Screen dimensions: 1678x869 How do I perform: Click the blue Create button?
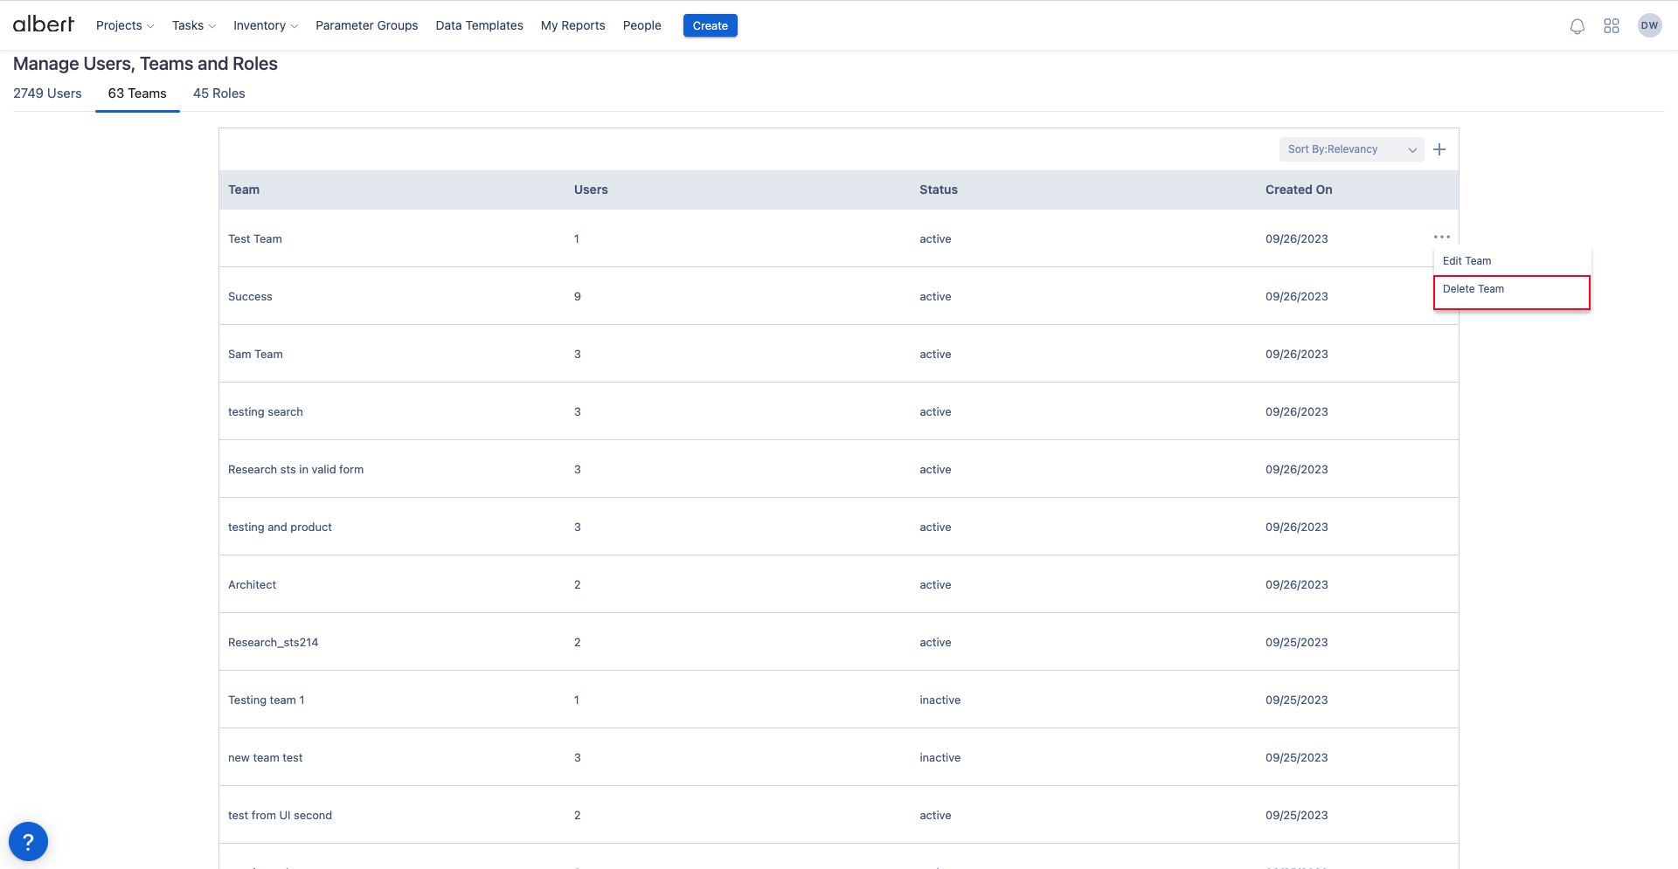tap(710, 25)
